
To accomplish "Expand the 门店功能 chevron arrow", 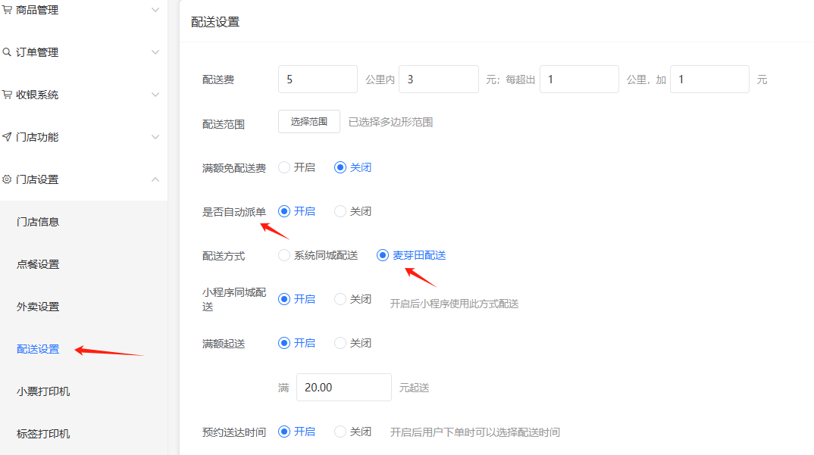I will 155,137.
